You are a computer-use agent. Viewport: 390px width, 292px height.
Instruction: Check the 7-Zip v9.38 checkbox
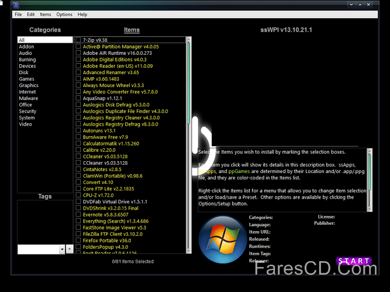pyautogui.click(x=78, y=40)
